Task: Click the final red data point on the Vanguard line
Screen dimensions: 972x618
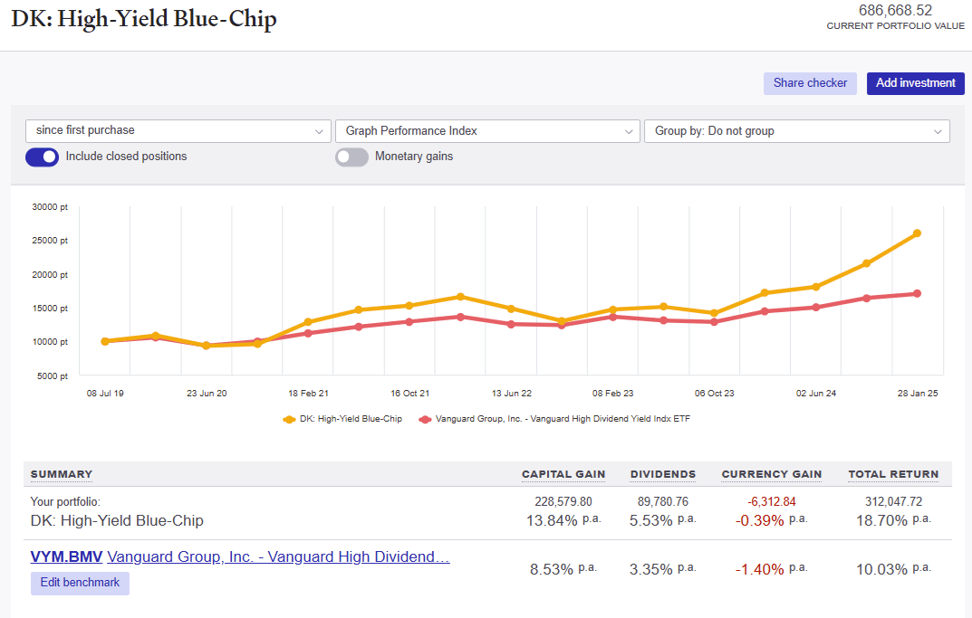Action: point(917,293)
